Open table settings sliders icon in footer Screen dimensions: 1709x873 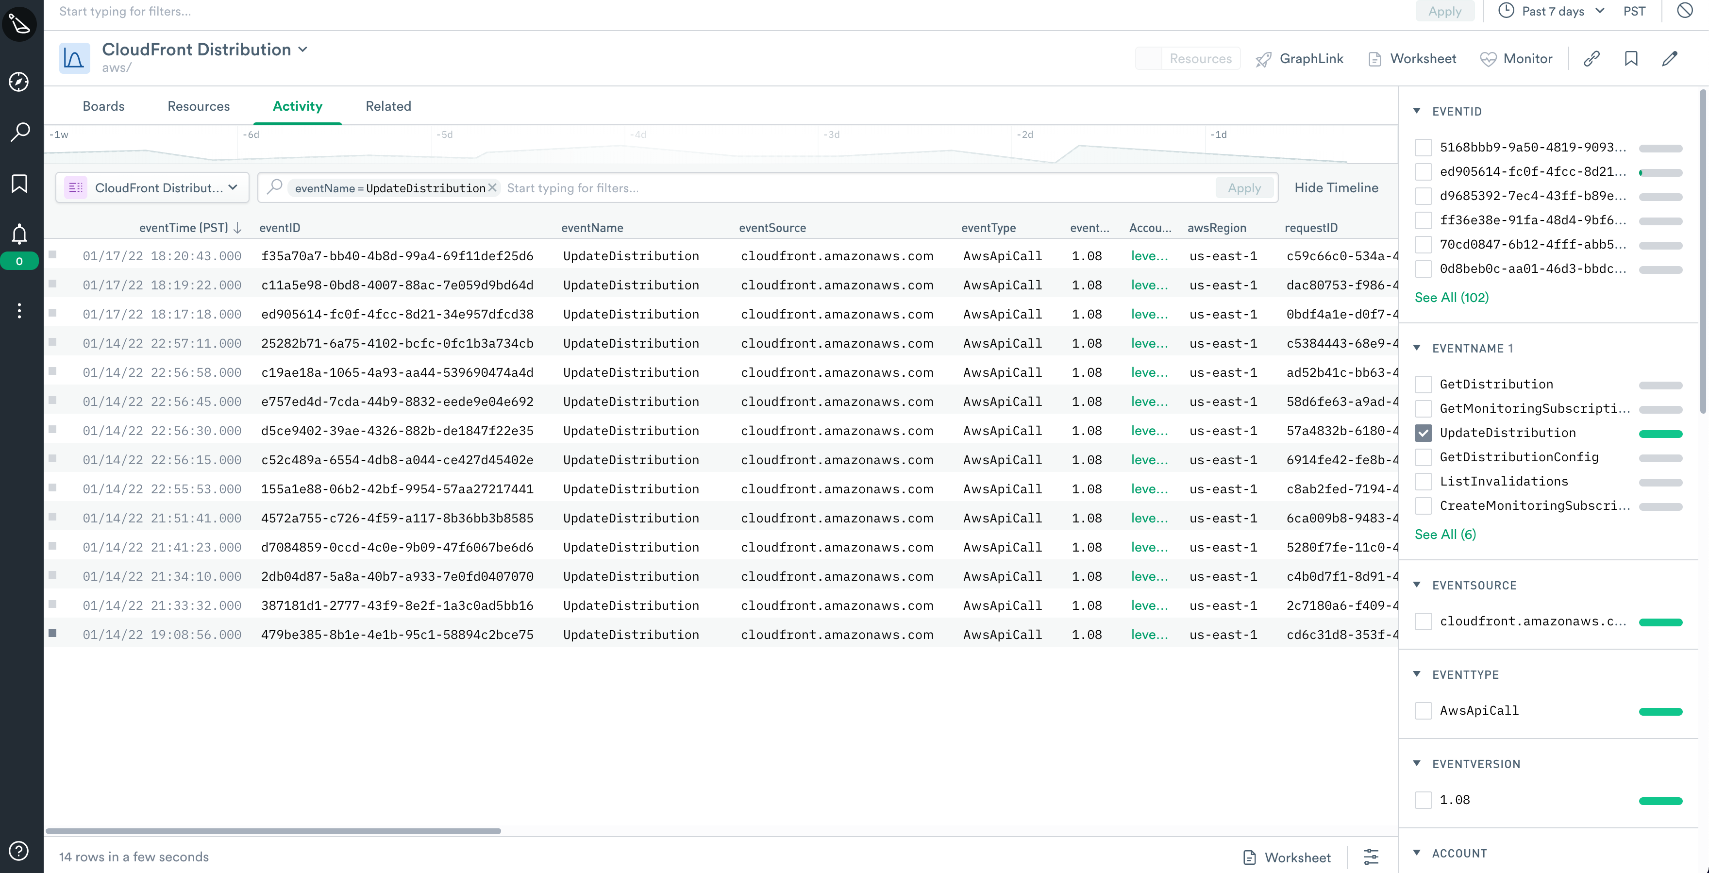(x=1371, y=856)
